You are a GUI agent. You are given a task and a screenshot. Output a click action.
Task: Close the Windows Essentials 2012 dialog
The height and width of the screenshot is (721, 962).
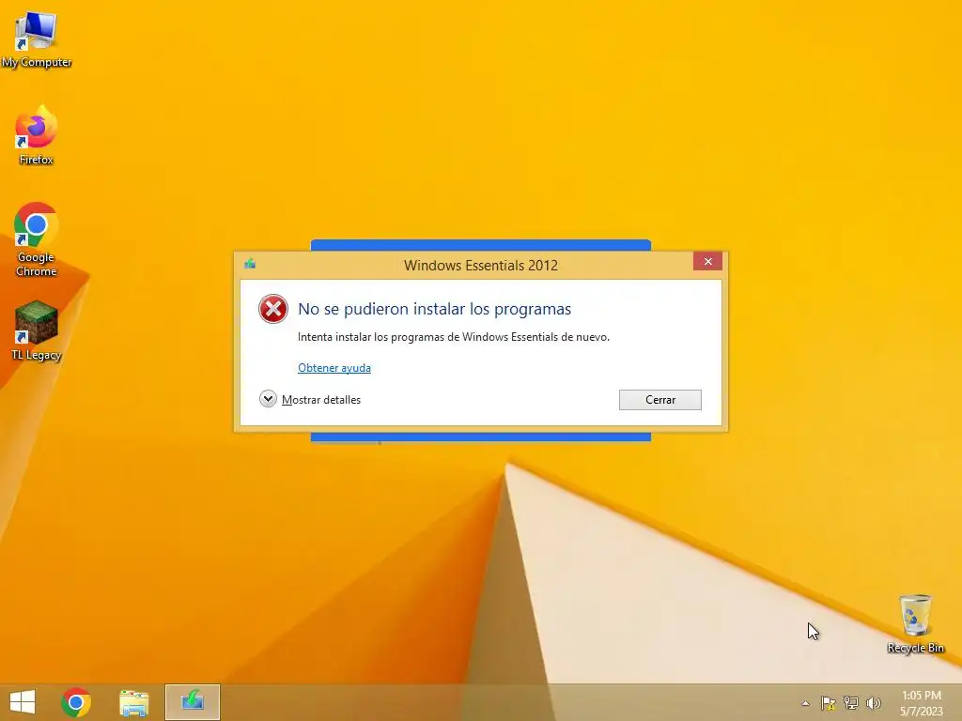[x=708, y=262]
